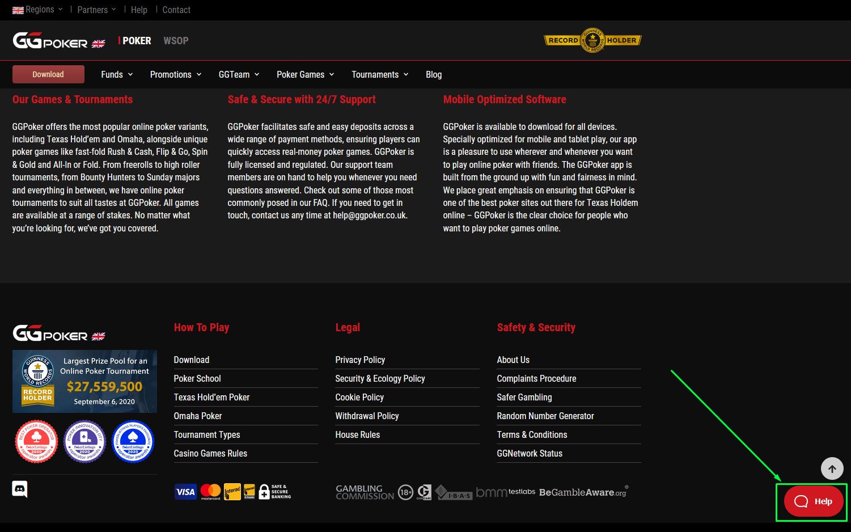Open the Omaha Poker link
851x532 pixels.
(198, 416)
